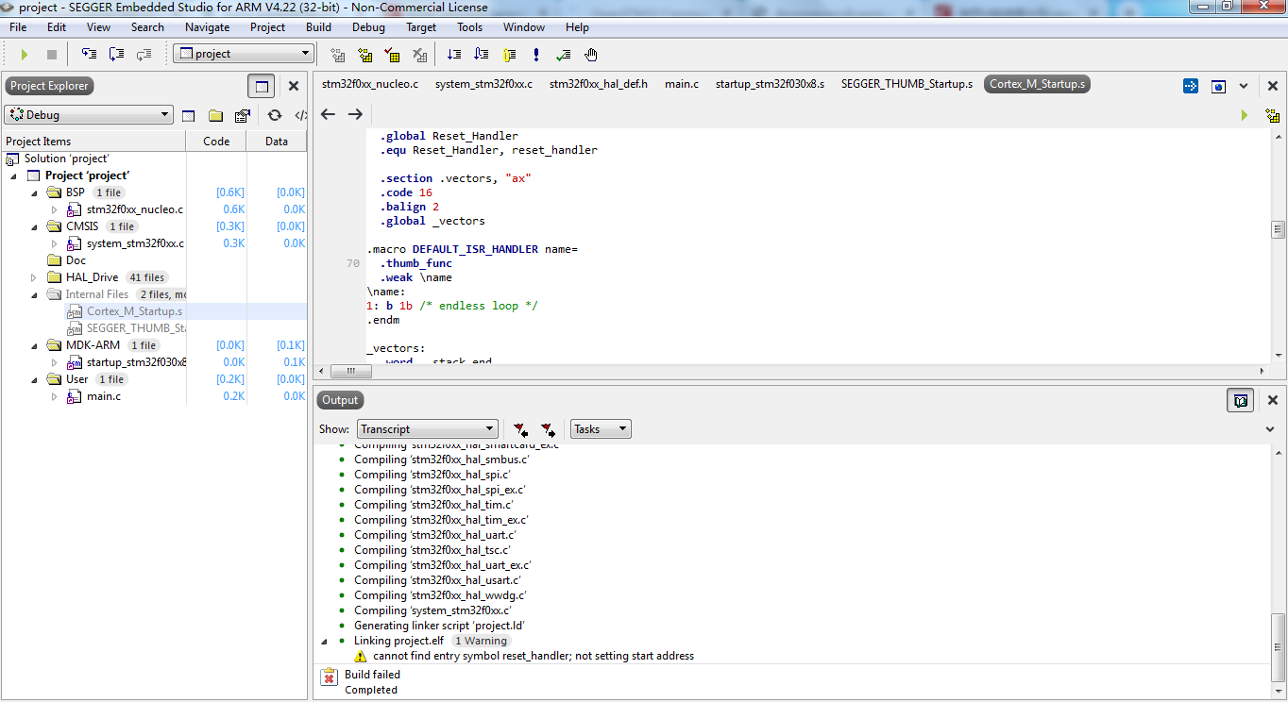Open the Show Transcript dropdown

(x=428, y=429)
